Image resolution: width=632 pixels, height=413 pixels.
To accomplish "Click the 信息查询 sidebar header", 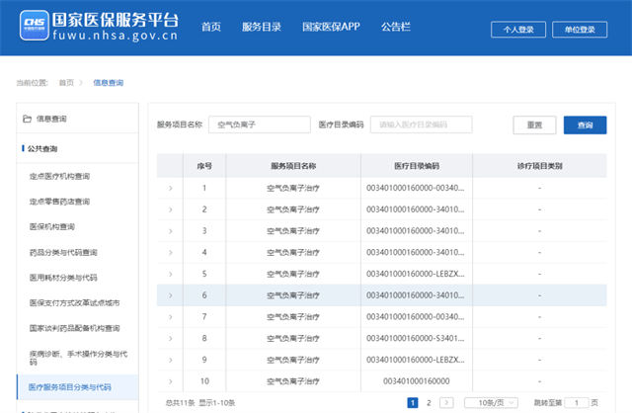I will coord(51,119).
